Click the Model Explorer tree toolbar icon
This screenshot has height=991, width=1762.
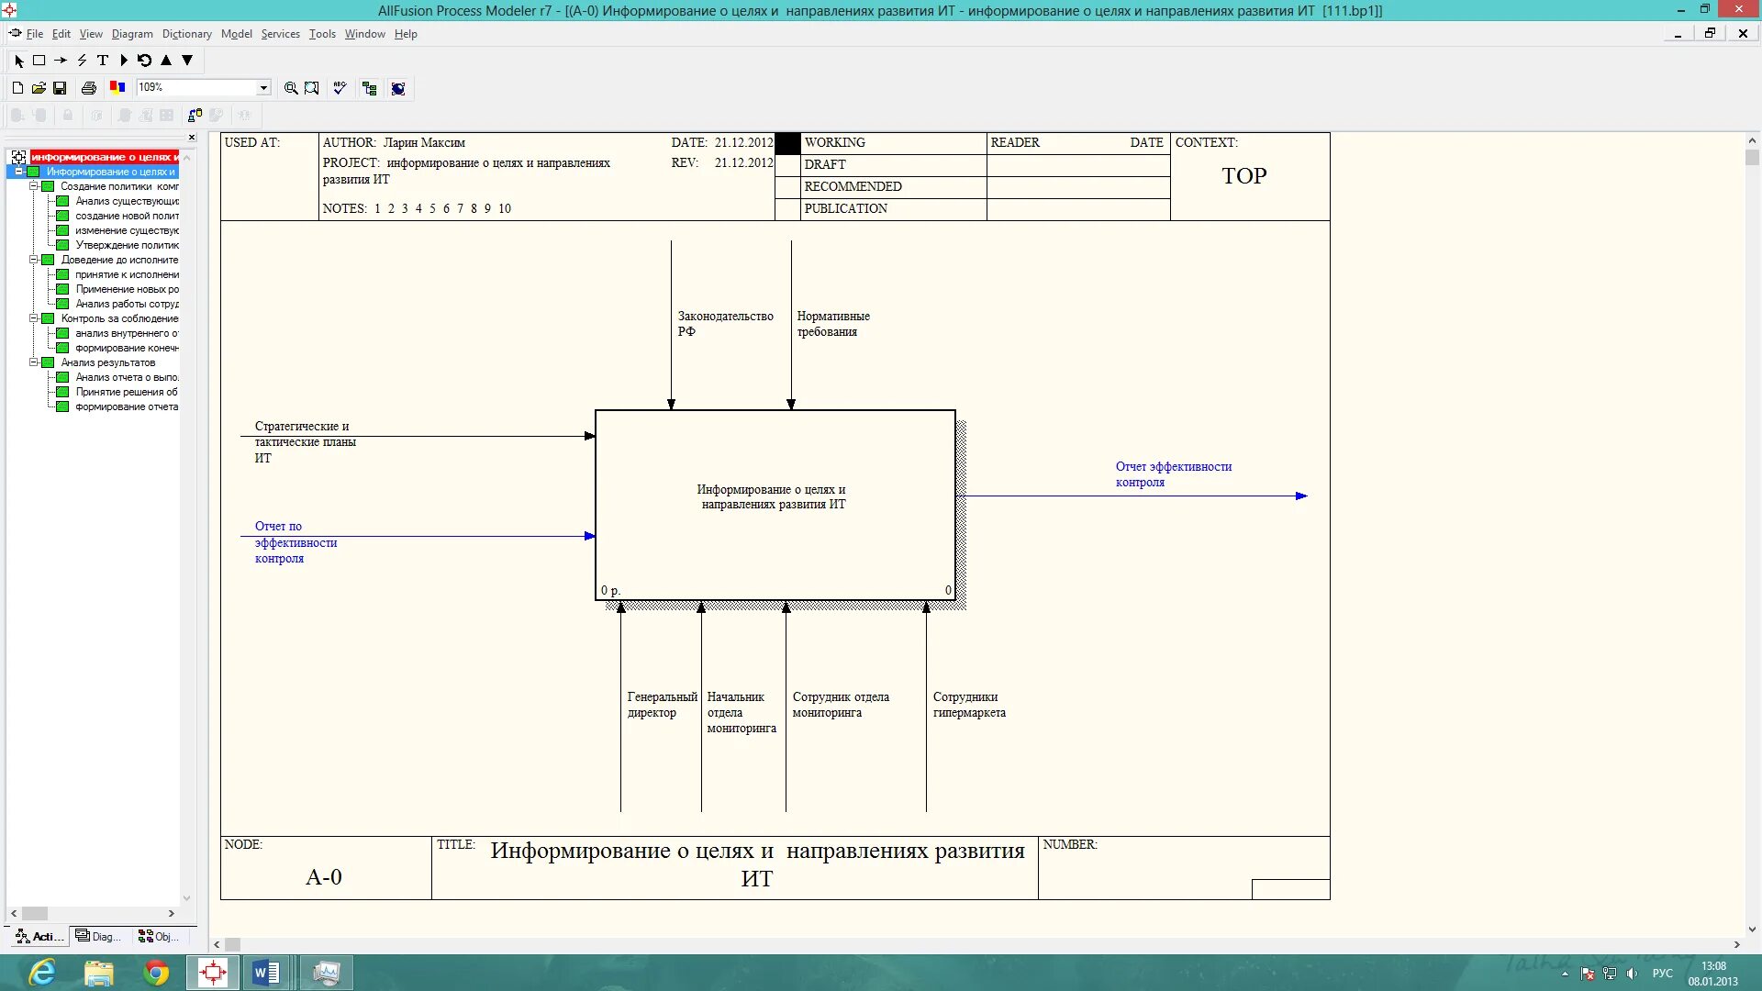pyautogui.click(x=370, y=88)
